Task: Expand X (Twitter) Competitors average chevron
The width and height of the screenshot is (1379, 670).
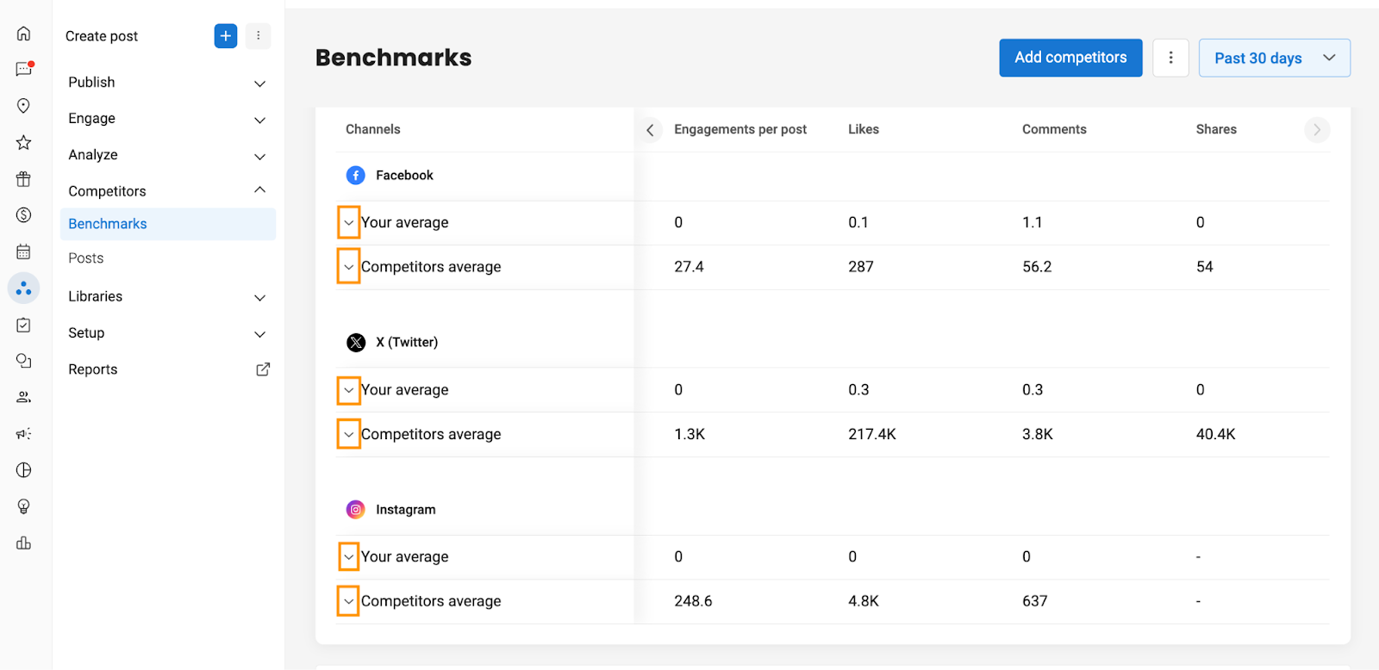Action: click(x=348, y=434)
